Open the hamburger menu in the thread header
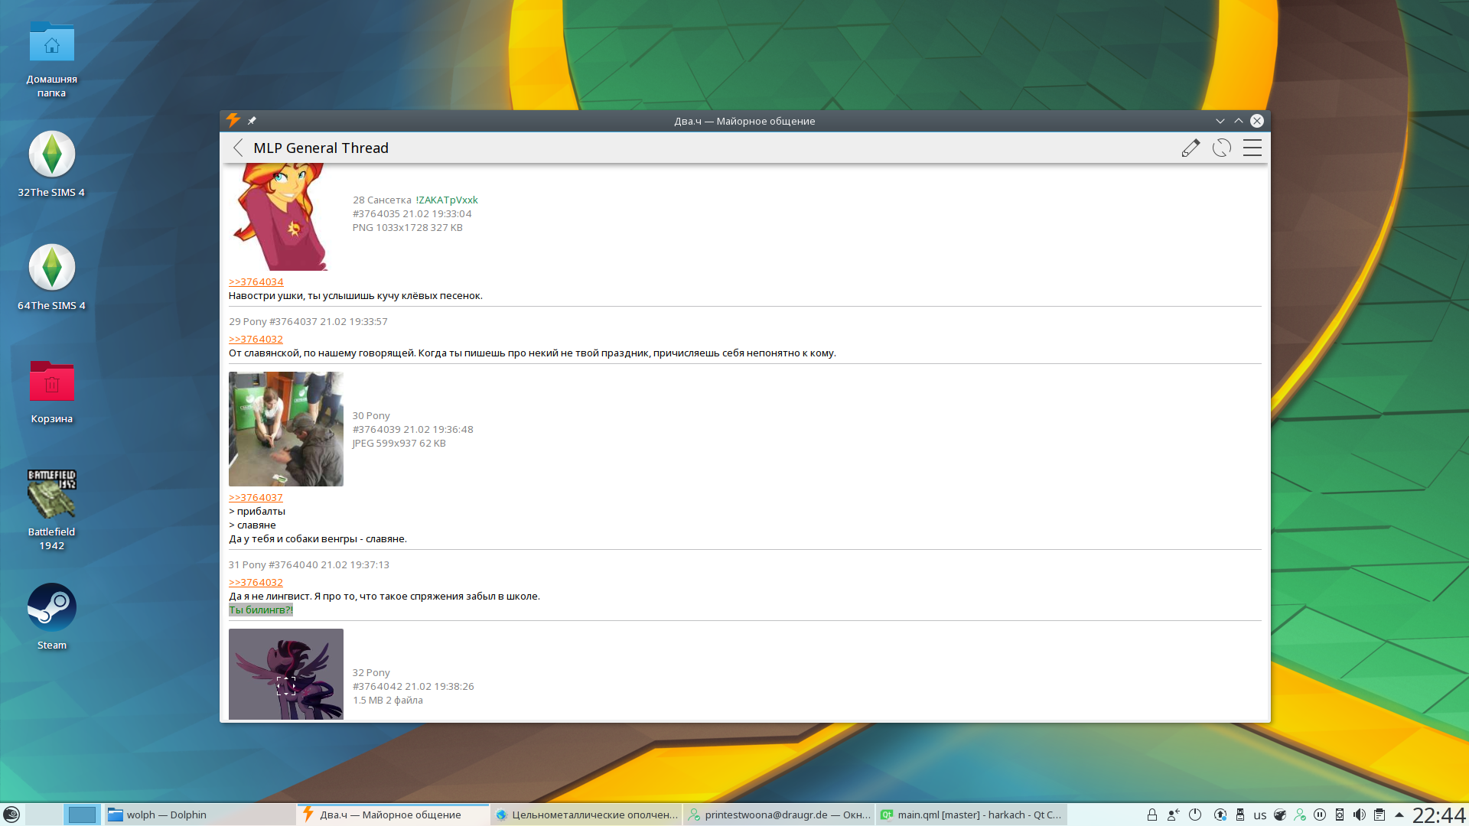The height and width of the screenshot is (826, 1469). (x=1252, y=148)
